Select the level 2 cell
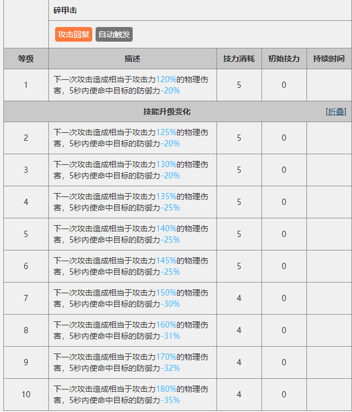Image resolution: width=352 pixels, height=412 pixels. (26, 138)
